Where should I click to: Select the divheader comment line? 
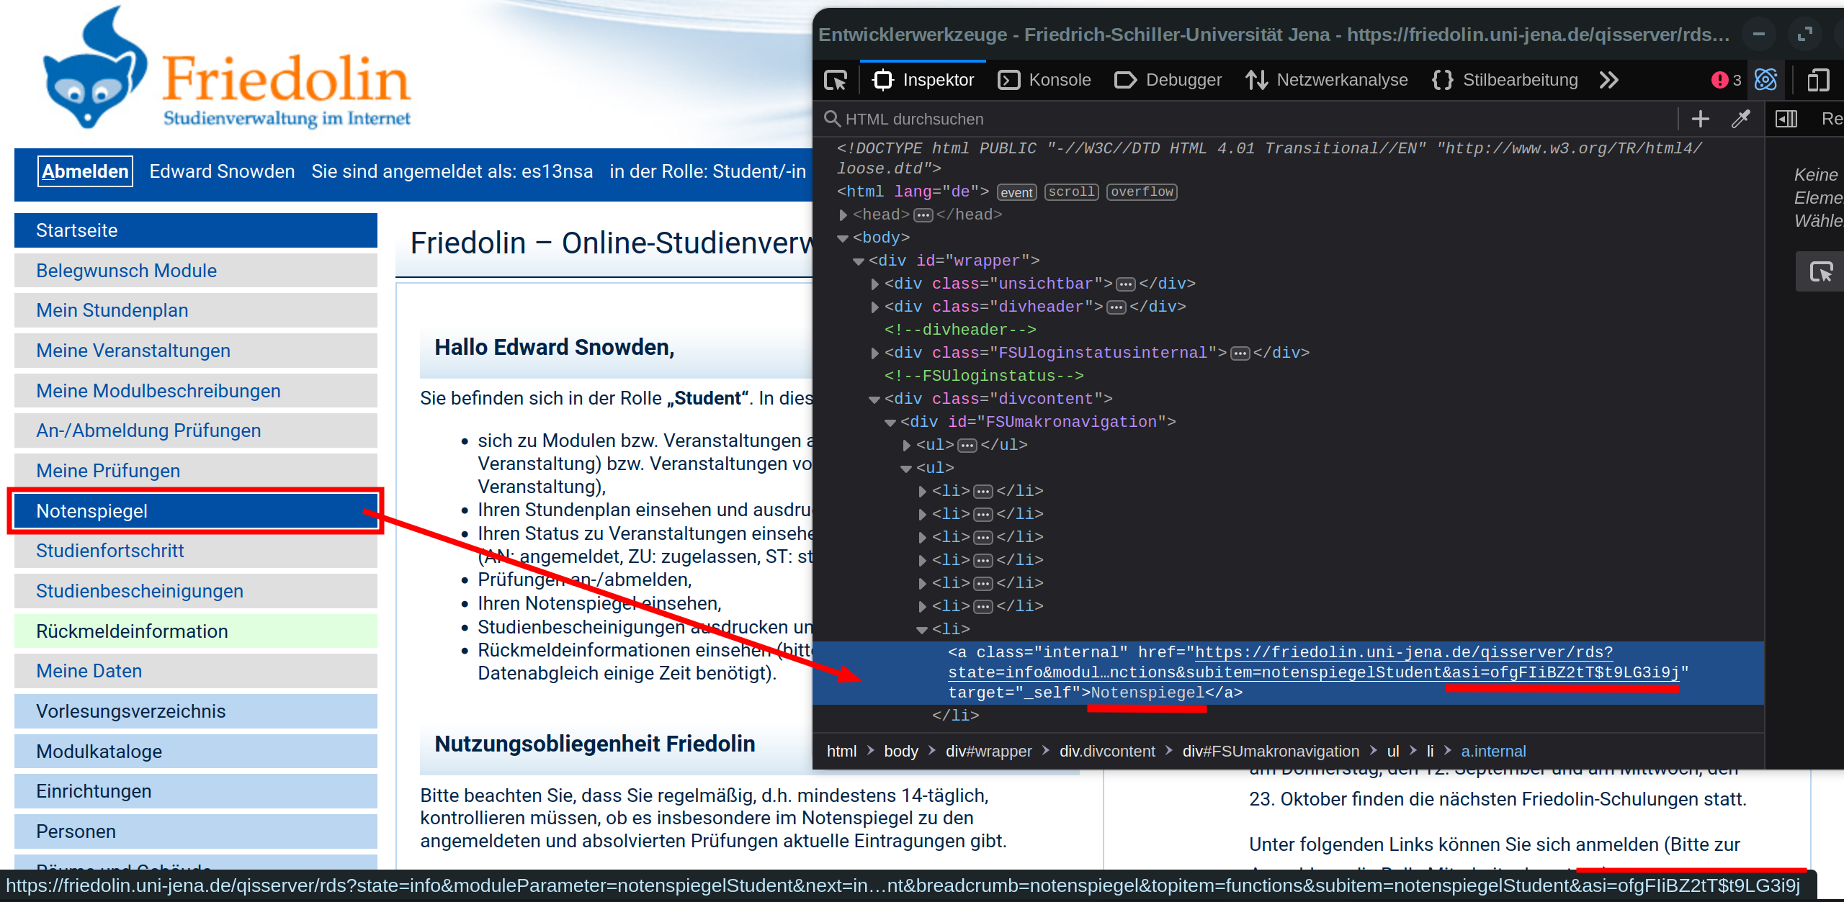point(960,330)
